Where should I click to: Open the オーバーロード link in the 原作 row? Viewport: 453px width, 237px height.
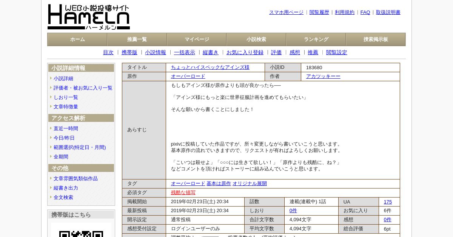[x=188, y=76]
